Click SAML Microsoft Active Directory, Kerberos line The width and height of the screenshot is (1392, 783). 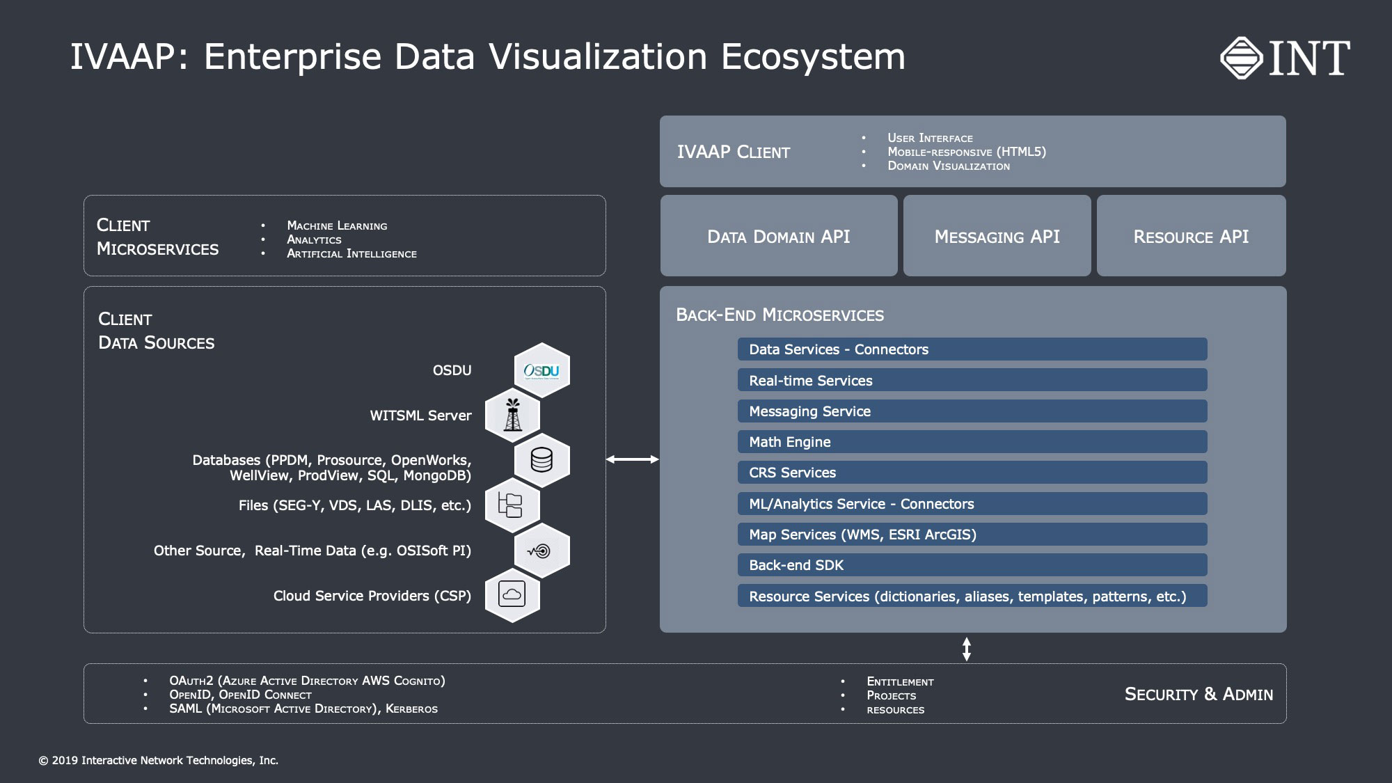(303, 709)
